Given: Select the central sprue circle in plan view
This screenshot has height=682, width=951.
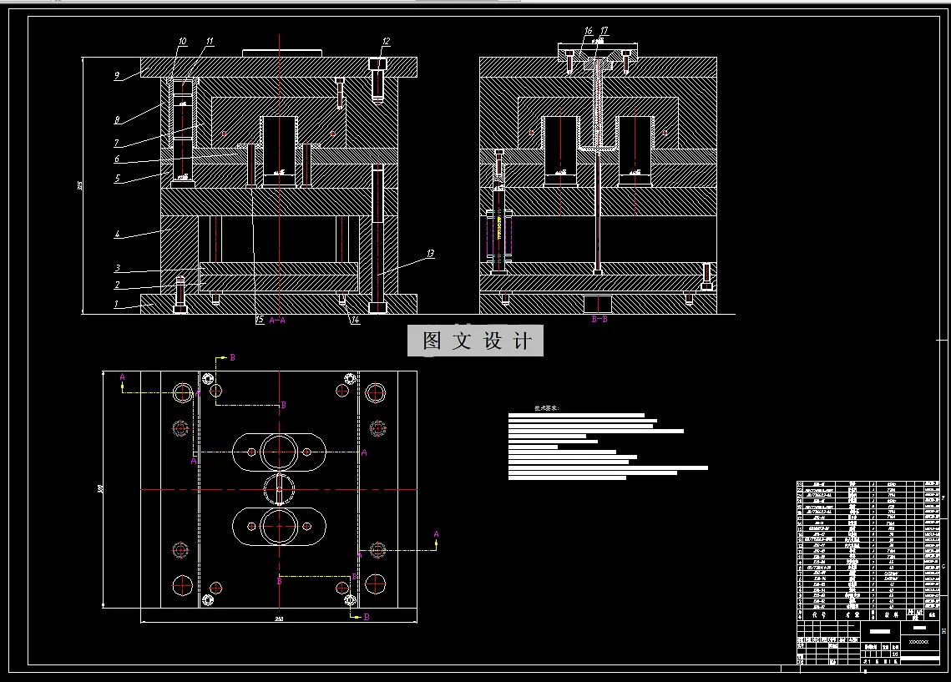Looking at the screenshot, I should tap(279, 489).
